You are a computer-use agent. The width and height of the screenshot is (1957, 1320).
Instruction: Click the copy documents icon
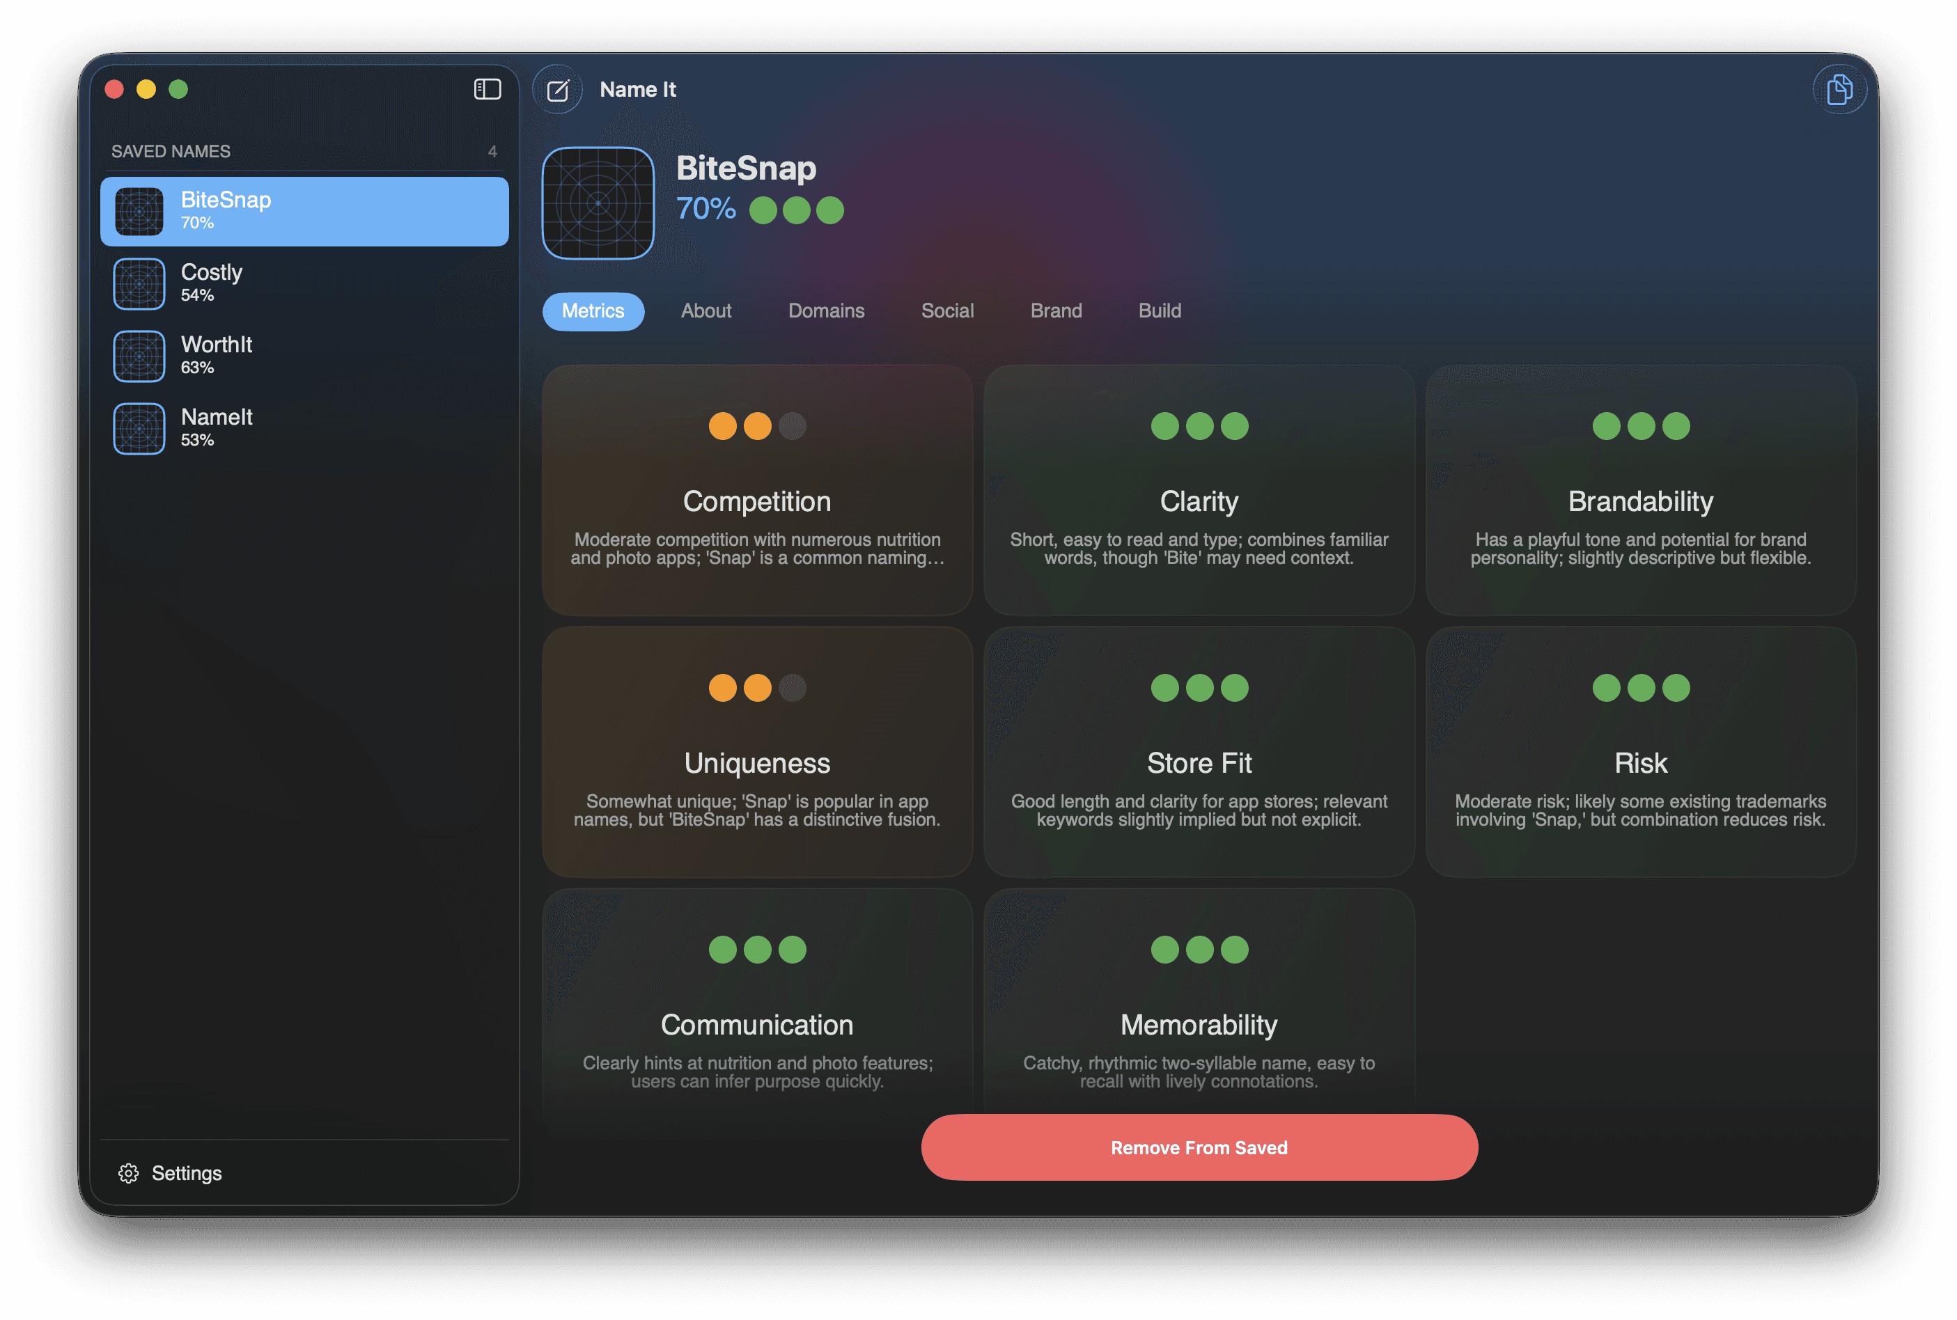pyautogui.click(x=1839, y=89)
